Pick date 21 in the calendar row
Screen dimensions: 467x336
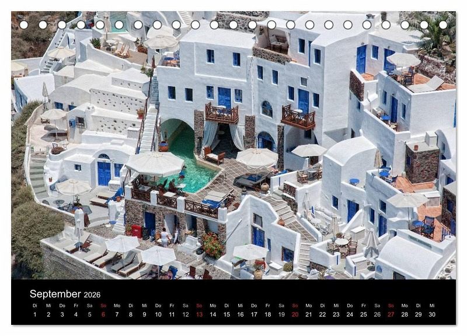[309, 314]
